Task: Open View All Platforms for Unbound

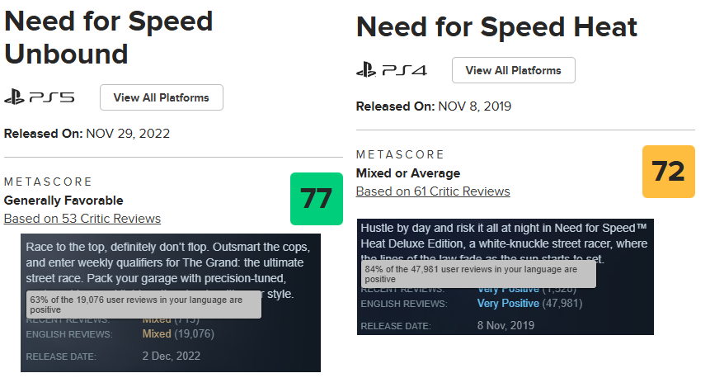Action: [x=161, y=97]
